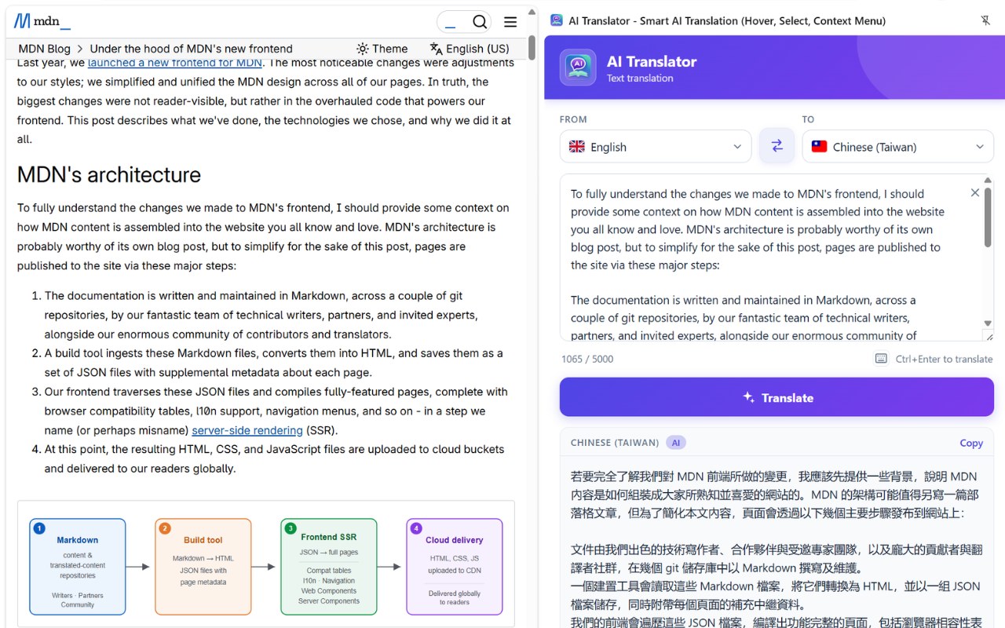Image resolution: width=1005 pixels, height=628 pixels.
Task: Click the translated Chinese output text
Action: pos(777,549)
